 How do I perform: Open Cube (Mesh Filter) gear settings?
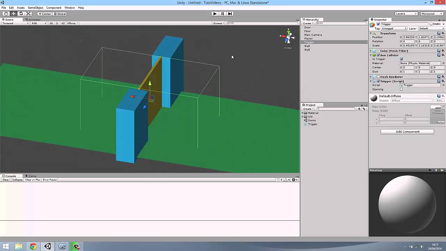tap(443, 51)
